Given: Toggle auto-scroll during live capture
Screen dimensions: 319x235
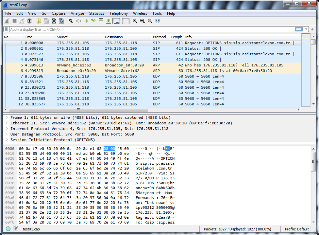Looking at the screenshot, I should point(116,21).
